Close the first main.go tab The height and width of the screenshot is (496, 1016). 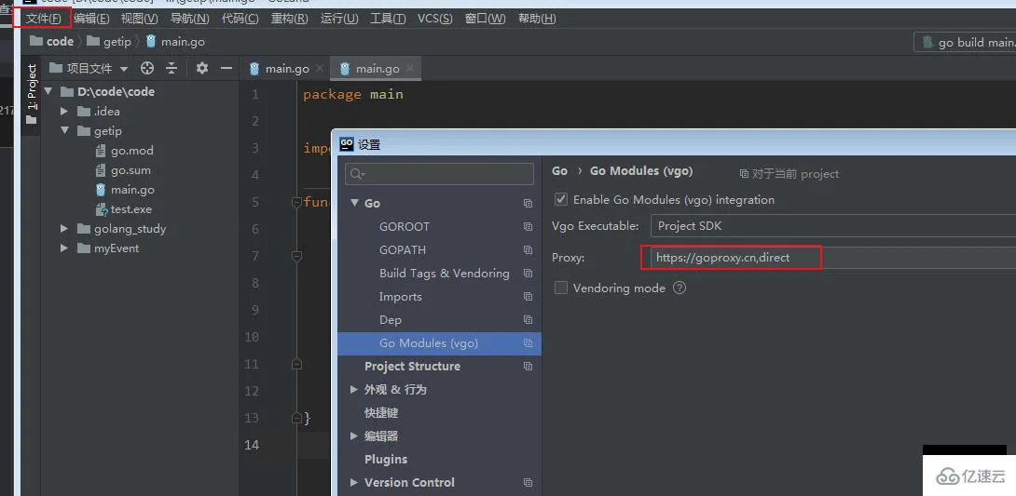click(x=320, y=68)
